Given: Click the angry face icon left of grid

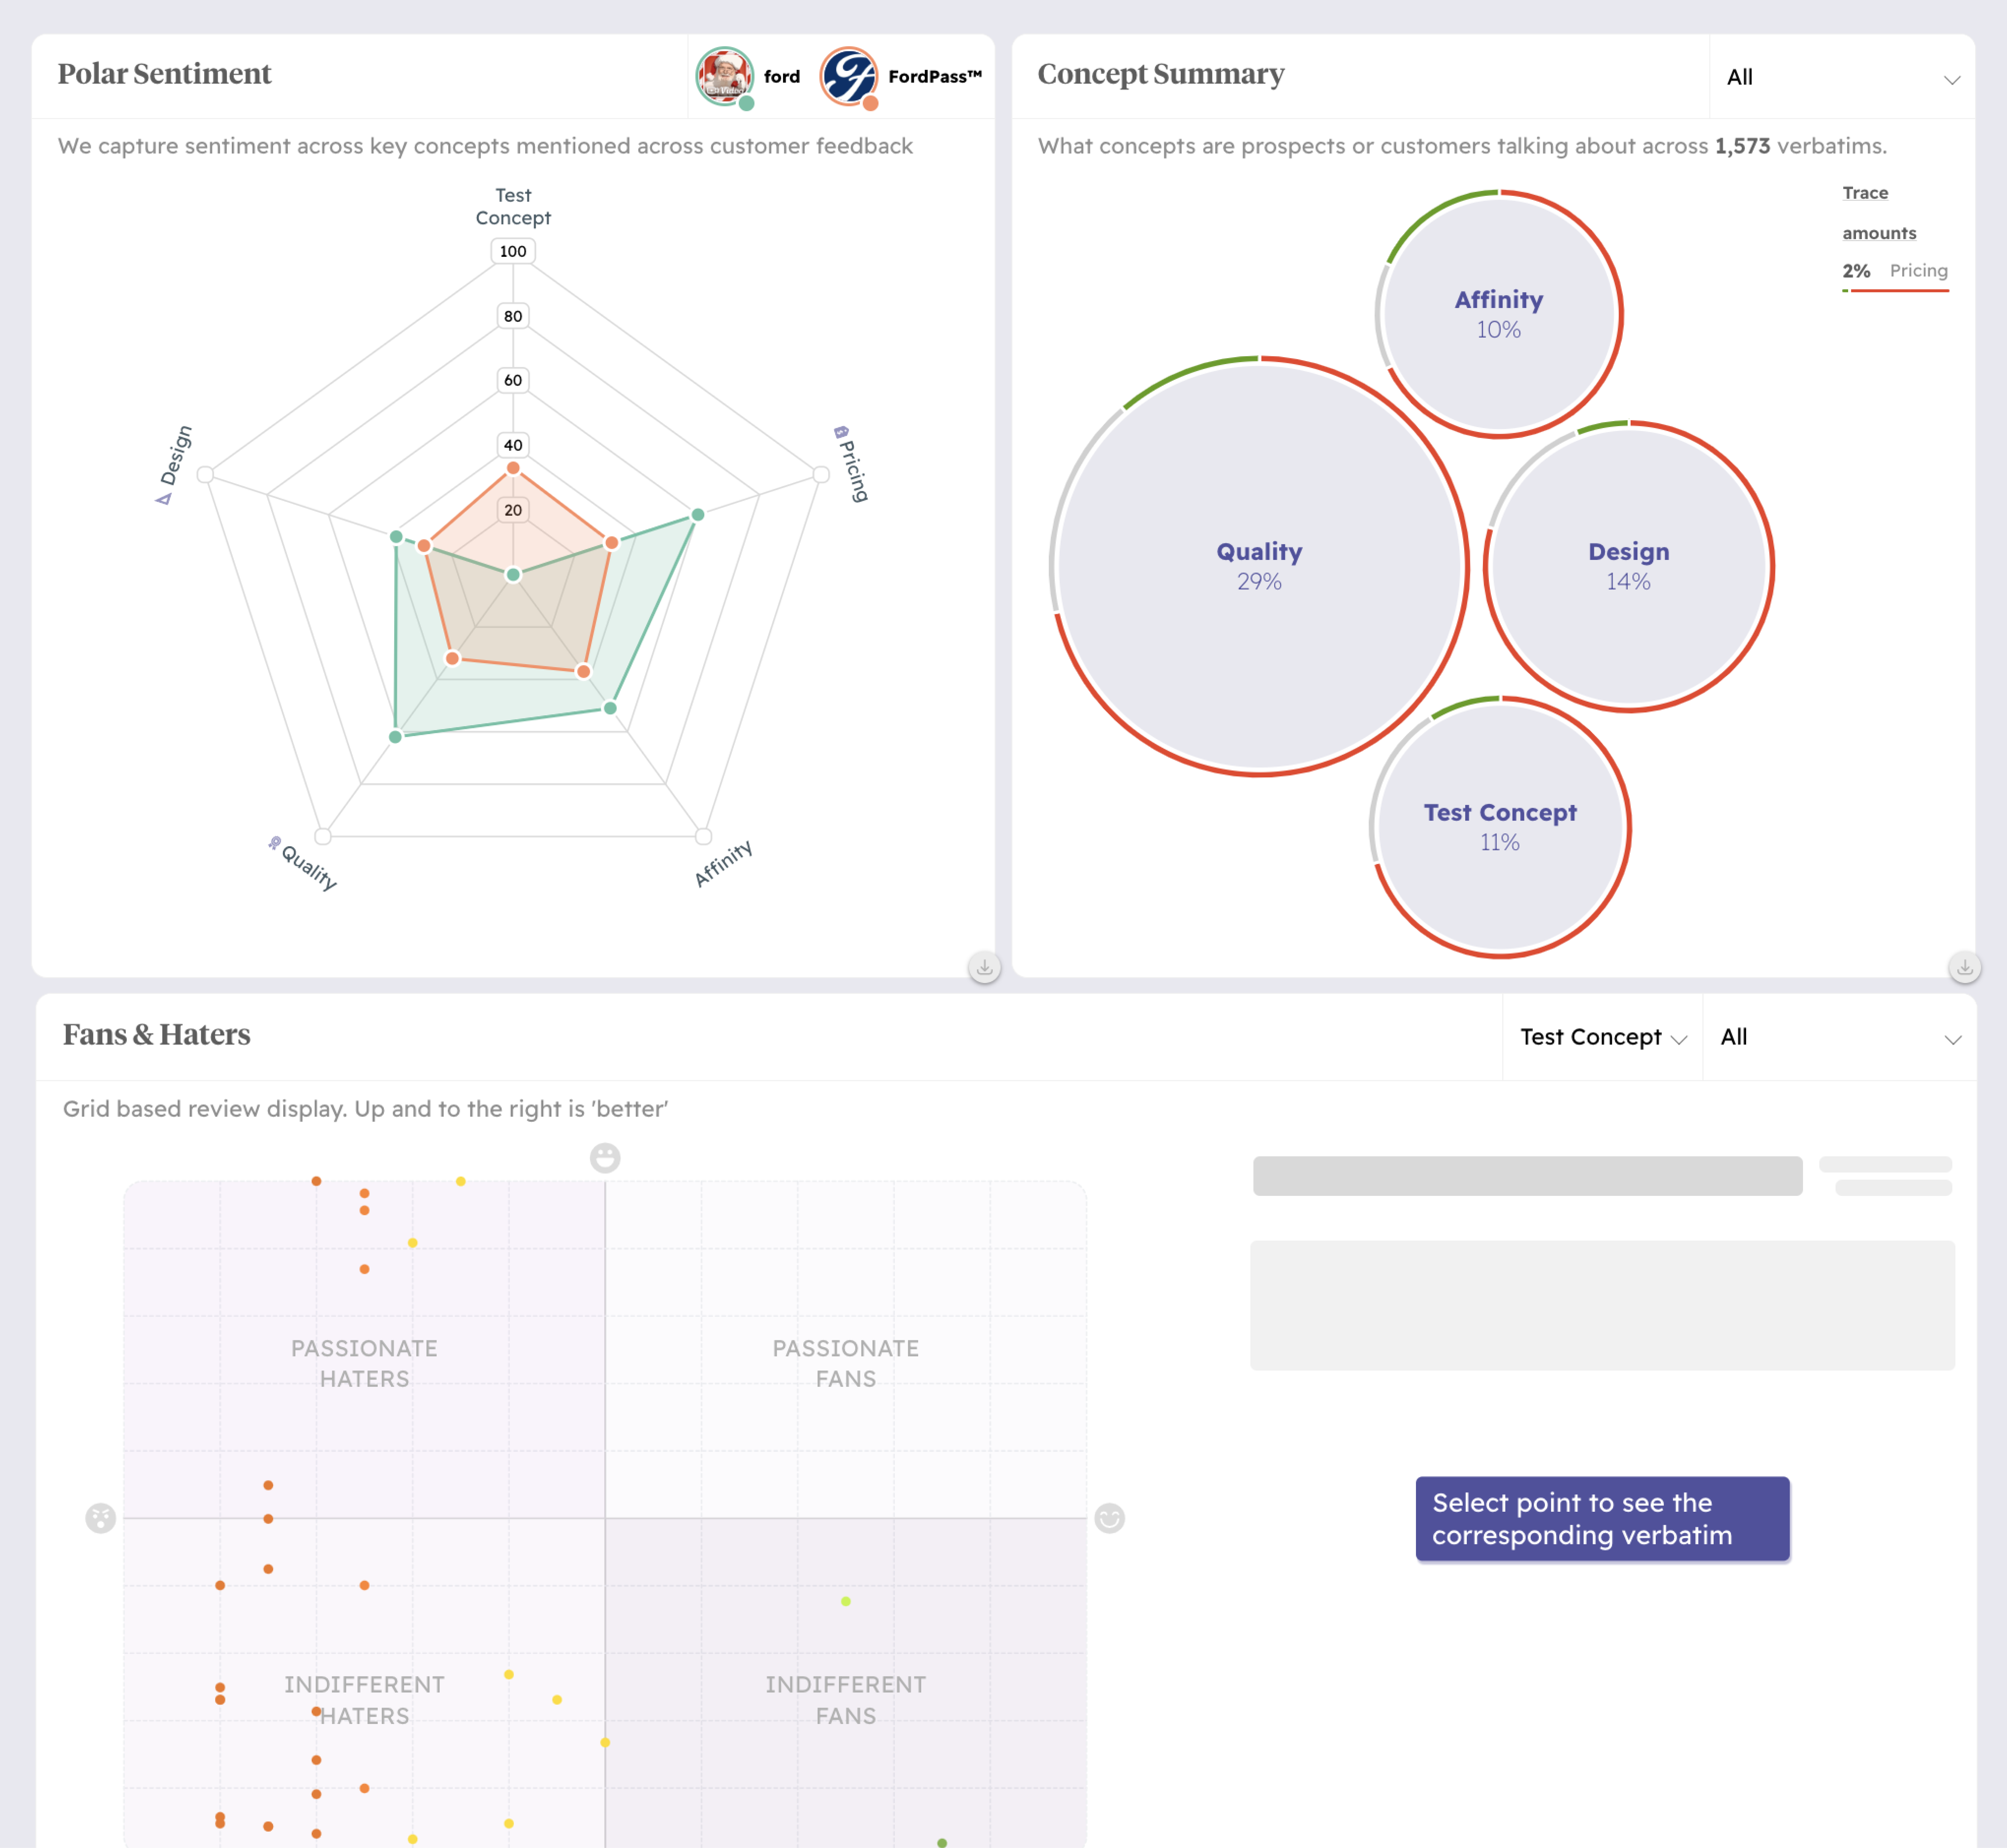Looking at the screenshot, I should click(100, 1518).
